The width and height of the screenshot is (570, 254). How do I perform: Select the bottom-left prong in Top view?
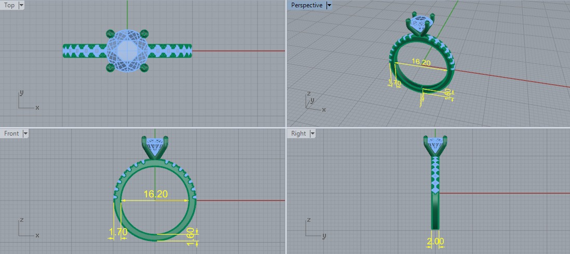tap(110, 68)
